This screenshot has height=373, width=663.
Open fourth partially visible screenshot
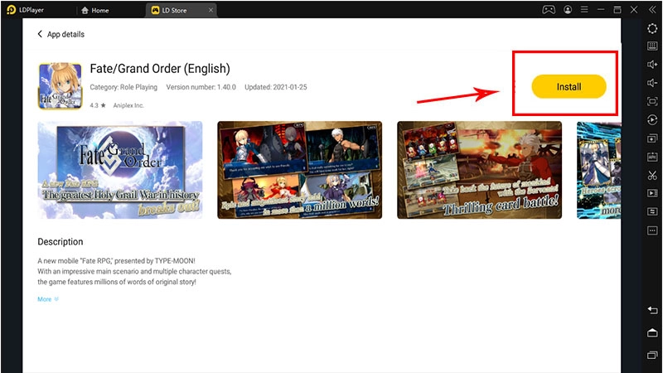[599, 170]
